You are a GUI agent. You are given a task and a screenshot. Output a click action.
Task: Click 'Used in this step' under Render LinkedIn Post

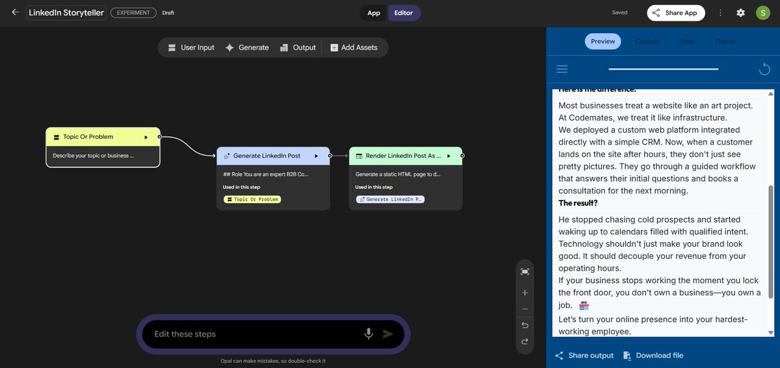(374, 188)
